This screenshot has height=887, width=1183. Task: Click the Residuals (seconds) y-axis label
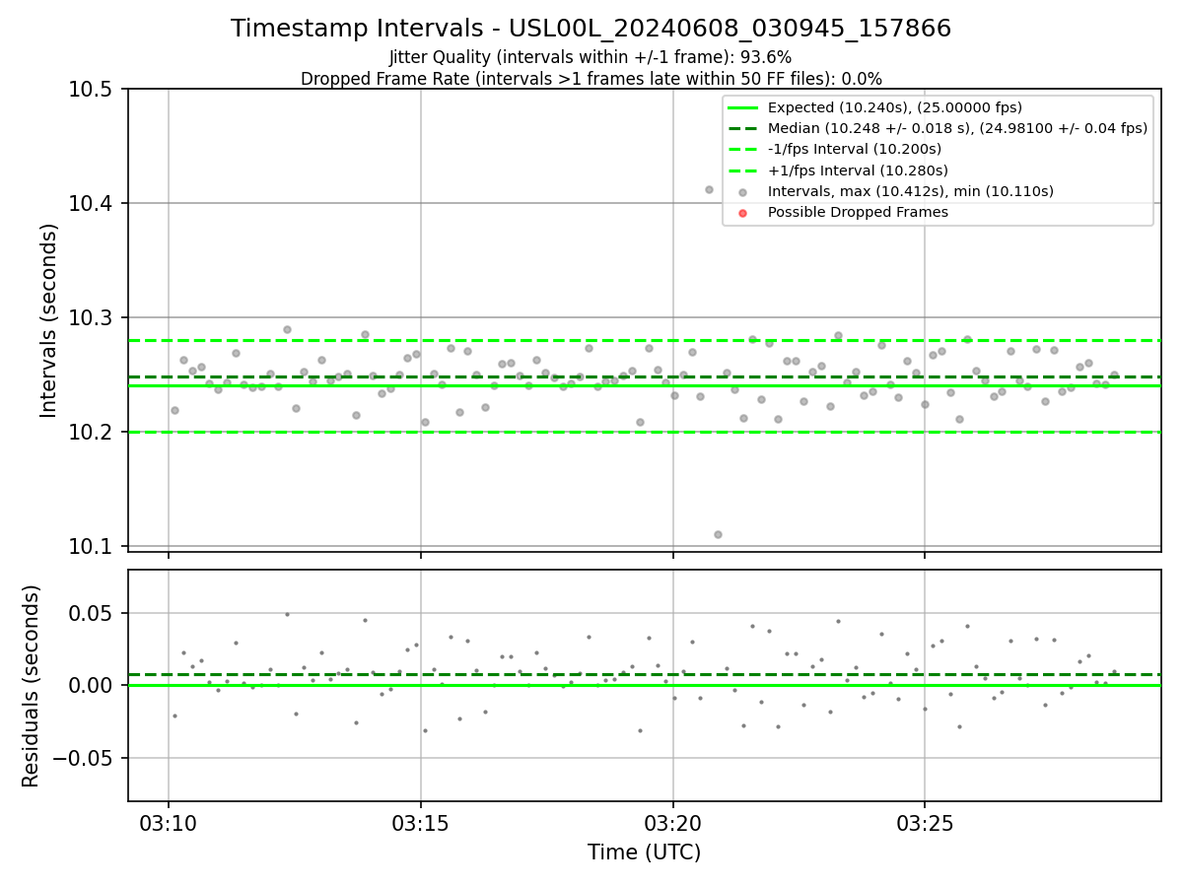point(32,686)
